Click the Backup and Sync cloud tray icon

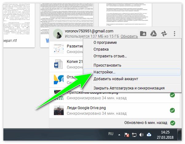pyautogui.click(x=149, y=134)
